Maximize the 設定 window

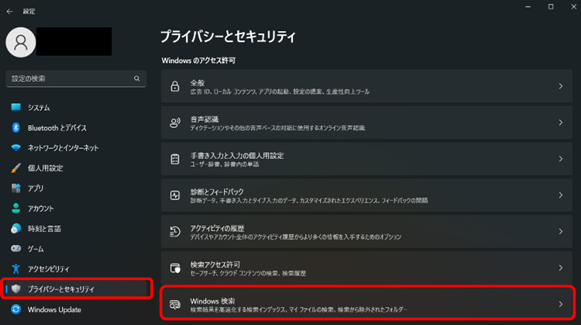(551, 7)
